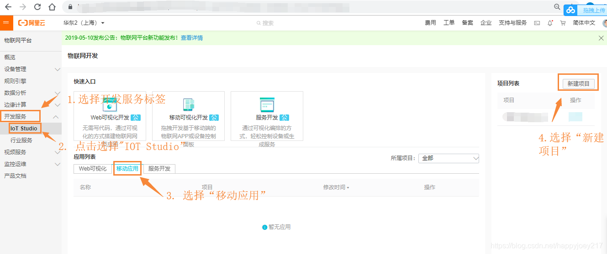Expand 边缘计算 sidebar section

click(x=31, y=105)
